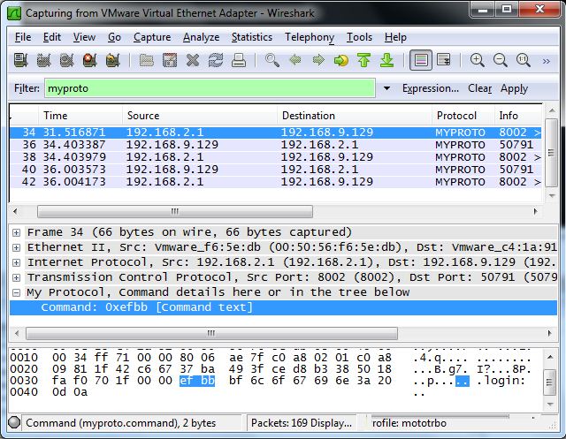Open capture options toolbar icon

coord(43,60)
